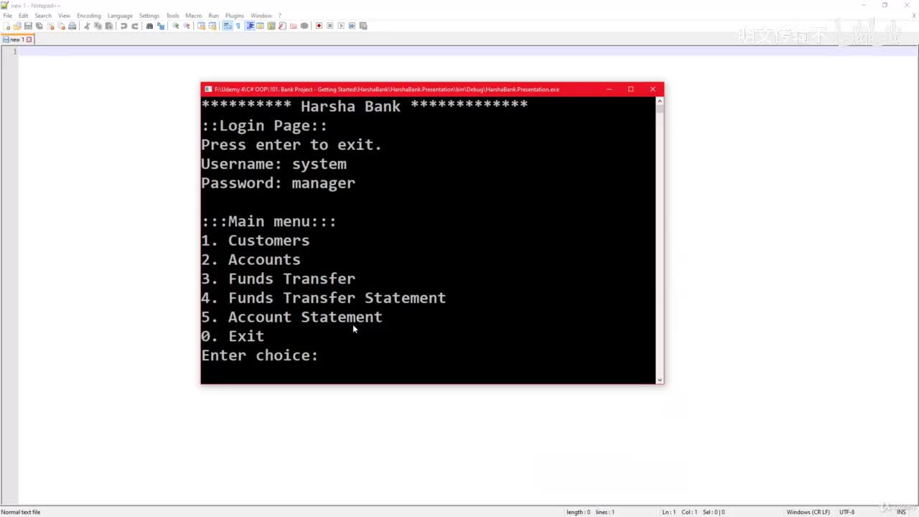Screen dimensions: 919x517
Task: Close the 'new 1' tab with its X
Action: tap(29, 39)
